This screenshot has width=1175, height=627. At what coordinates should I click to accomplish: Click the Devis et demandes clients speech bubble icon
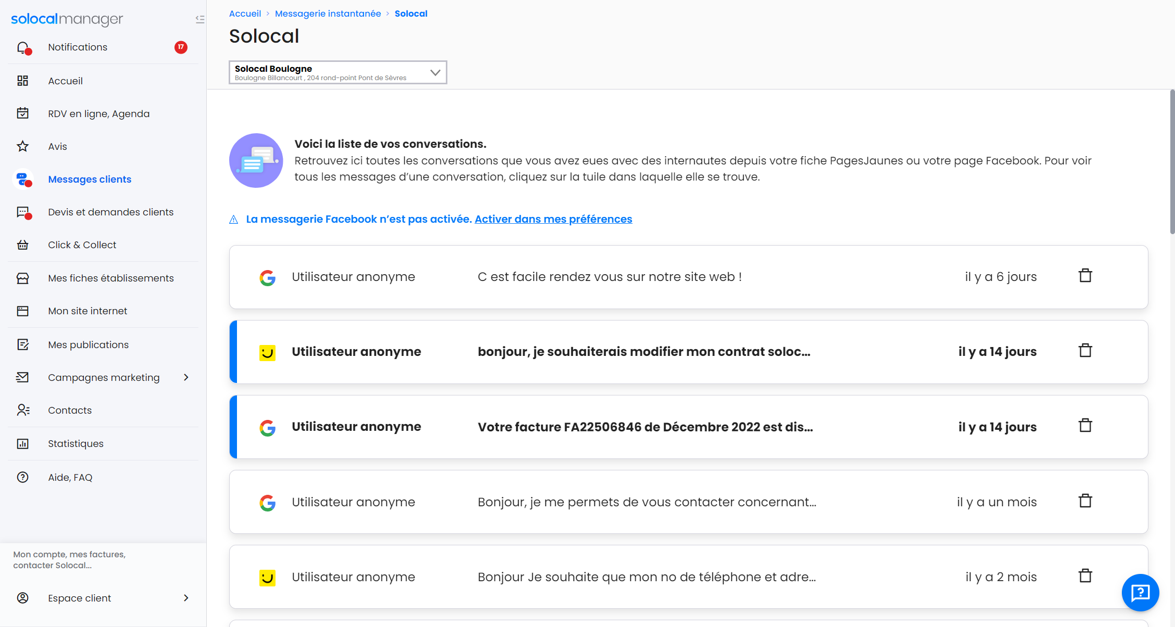(x=23, y=212)
